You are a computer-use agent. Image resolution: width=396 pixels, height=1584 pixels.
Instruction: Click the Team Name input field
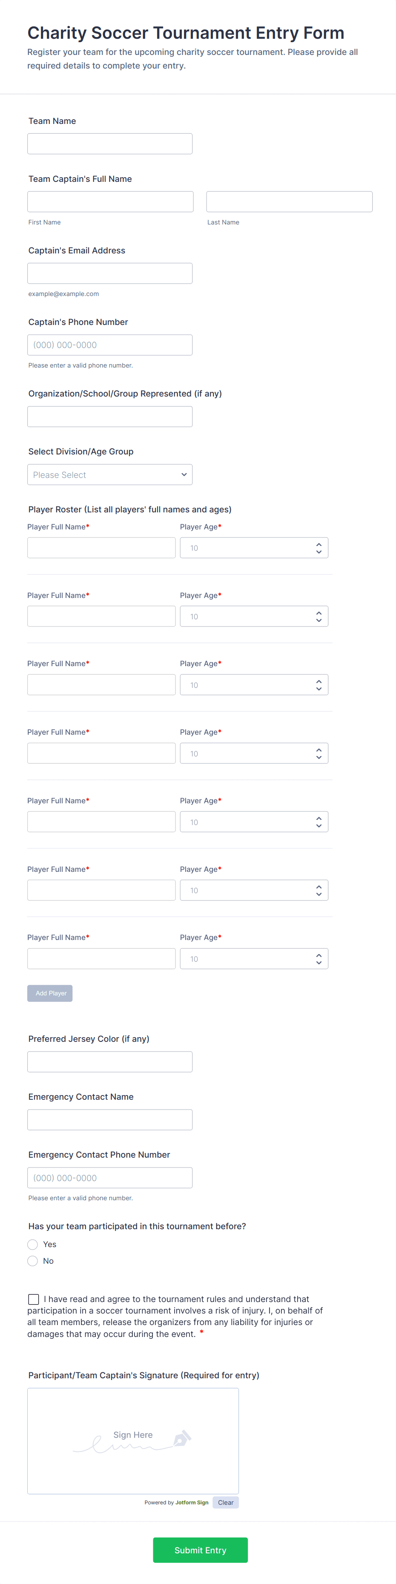click(x=110, y=144)
